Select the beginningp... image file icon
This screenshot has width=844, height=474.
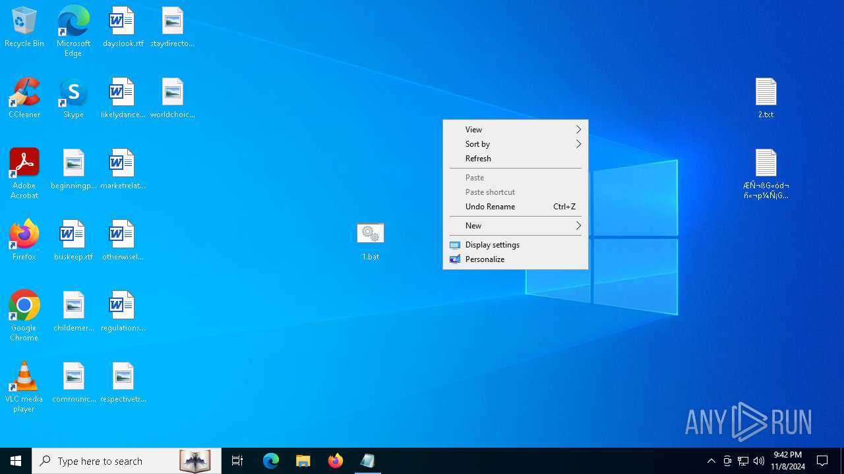[x=73, y=170]
